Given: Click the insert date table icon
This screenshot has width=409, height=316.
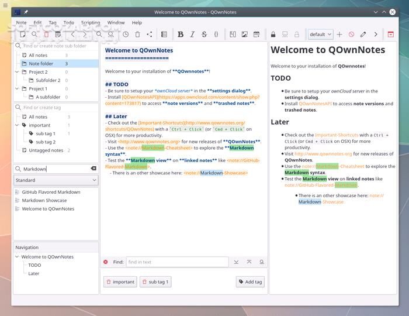Looking at the screenshot, I should pos(257,34).
